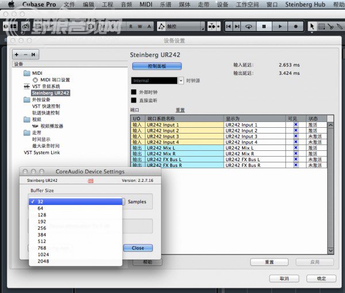Toggle visibility for UR242 Input 1
Screen dimensions: 345x293
296,125
